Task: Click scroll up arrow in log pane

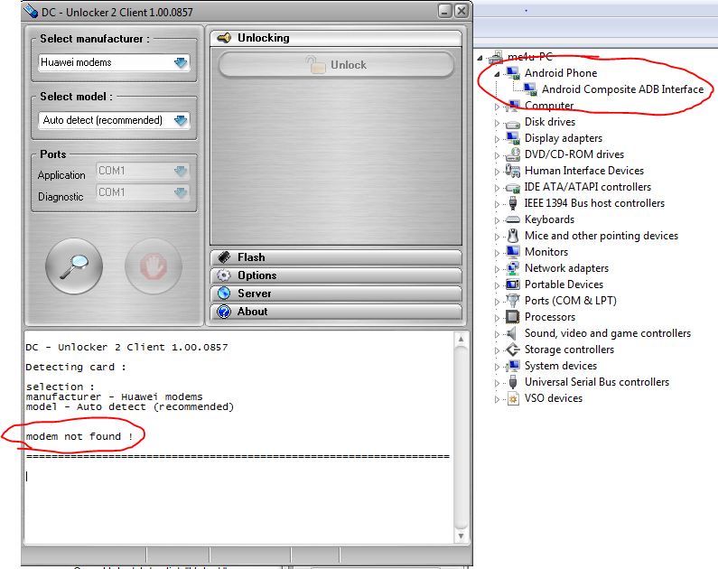Action: 462,340
